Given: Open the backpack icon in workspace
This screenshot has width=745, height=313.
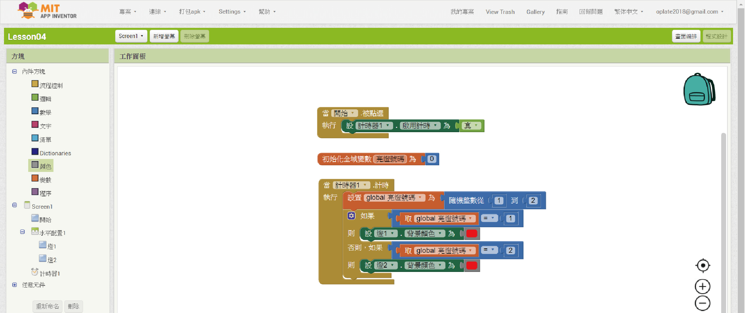Looking at the screenshot, I should 699,89.
